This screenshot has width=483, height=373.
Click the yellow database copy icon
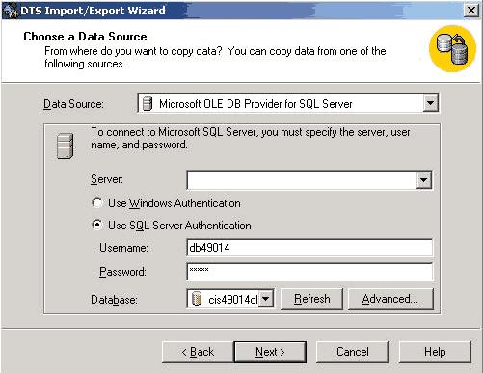[x=452, y=49]
